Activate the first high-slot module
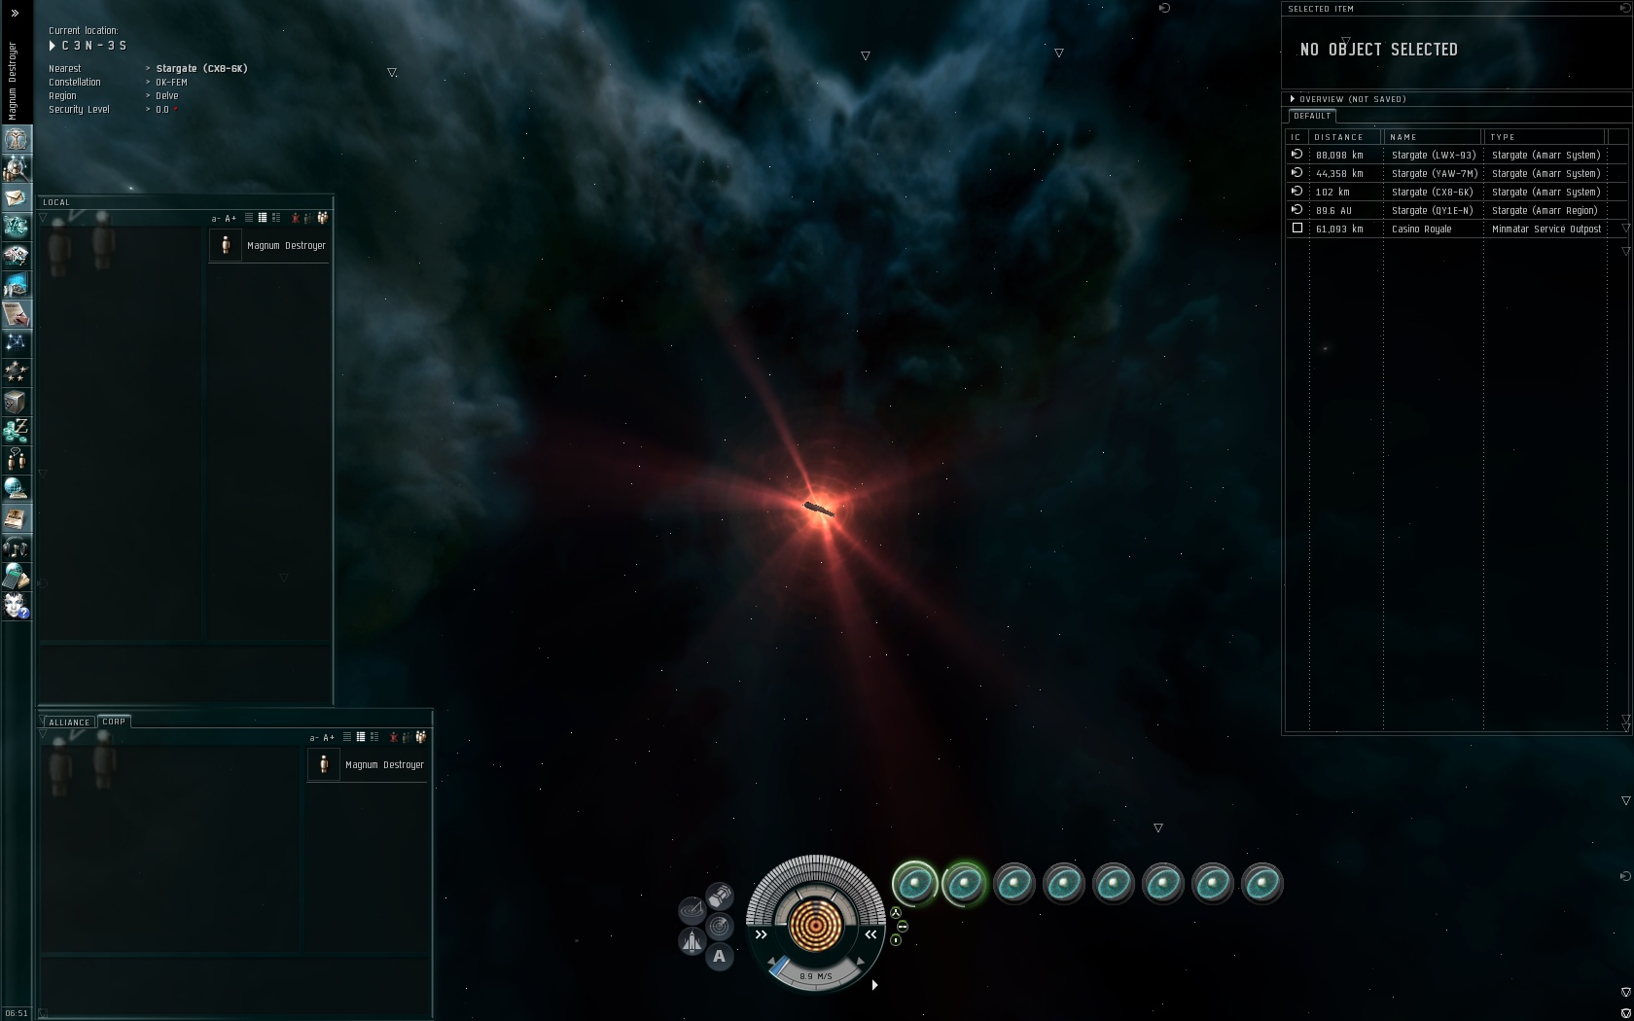This screenshot has width=1634, height=1021. tap(915, 884)
